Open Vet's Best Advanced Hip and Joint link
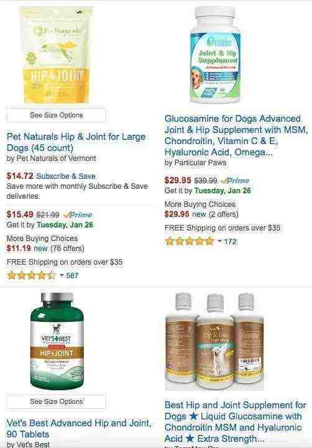The height and width of the screenshot is (448, 312). 79,428
